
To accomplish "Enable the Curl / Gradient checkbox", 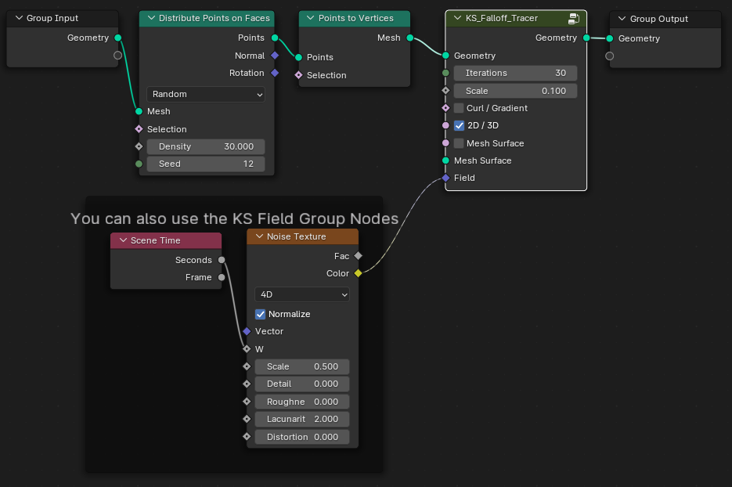I will (460, 108).
